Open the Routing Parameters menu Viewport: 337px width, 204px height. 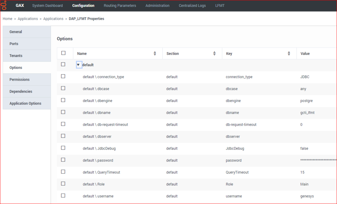[x=120, y=6]
